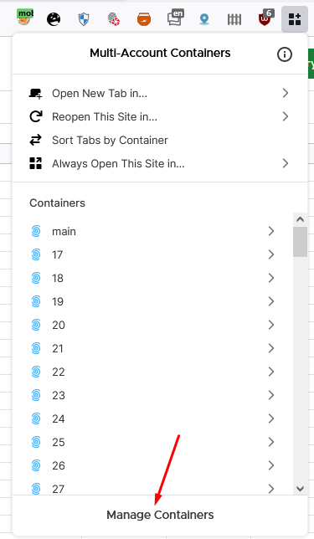The width and height of the screenshot is (314, 539).
Task: Click the blue map pin extension icon
Action: pyautogui.click(x=204, y=19)
